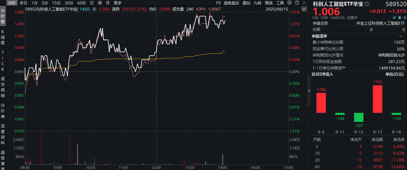
Task: Switch to the 多日 chart tab
Action: pyautogui.click(x=24, y=3)
